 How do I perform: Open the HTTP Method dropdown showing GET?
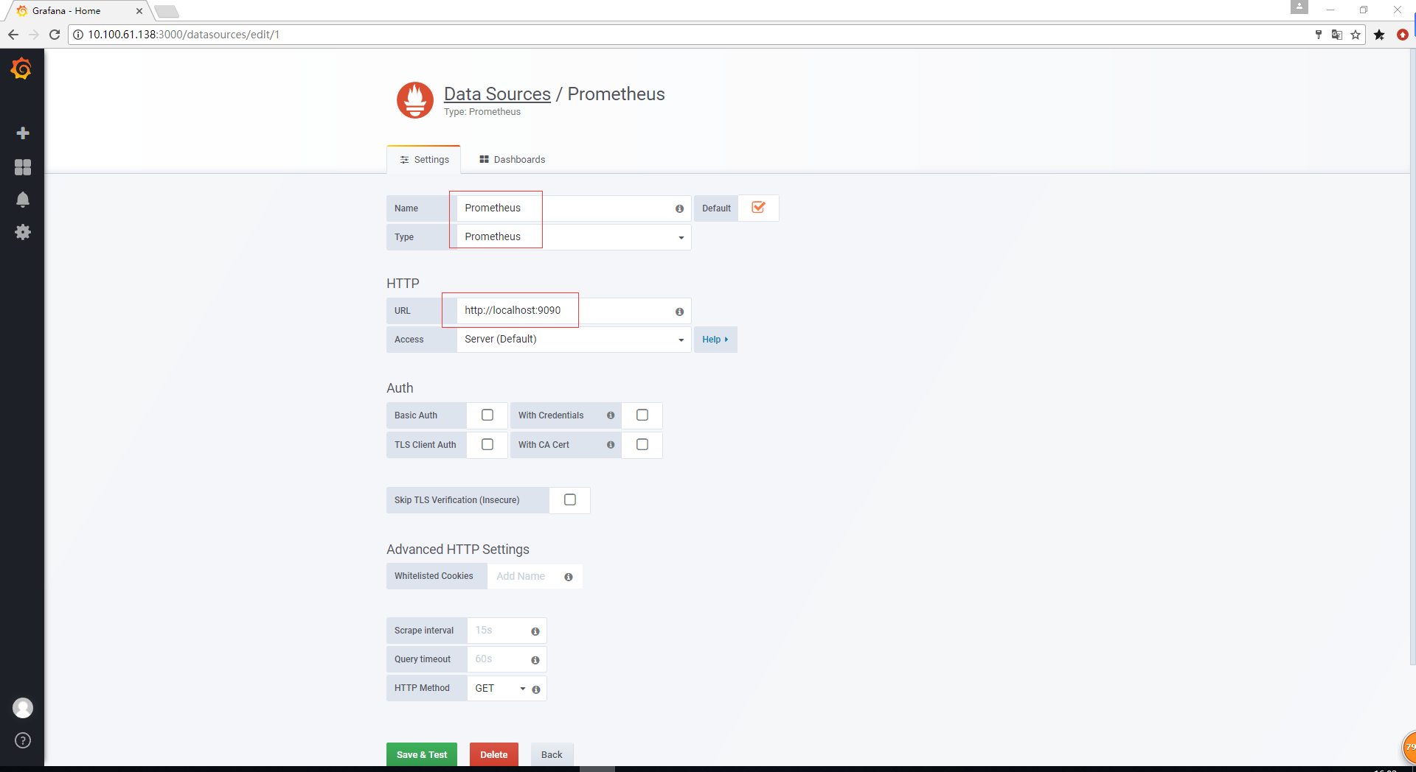pos(500,689)
